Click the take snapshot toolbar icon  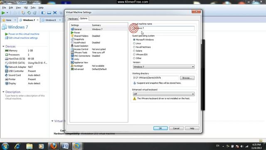(x=23, y=13)
